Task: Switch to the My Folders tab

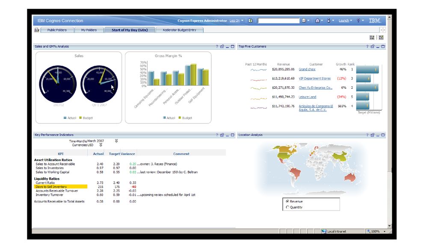Action: (89, 30)
